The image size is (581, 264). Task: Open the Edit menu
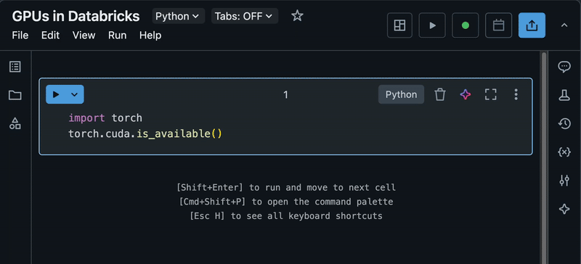50,35
